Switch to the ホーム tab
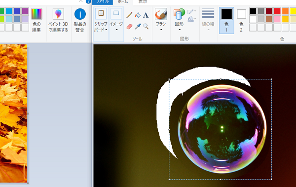This screenshot has height=187, width=296. pyautogui.click(x=123, y=1)
